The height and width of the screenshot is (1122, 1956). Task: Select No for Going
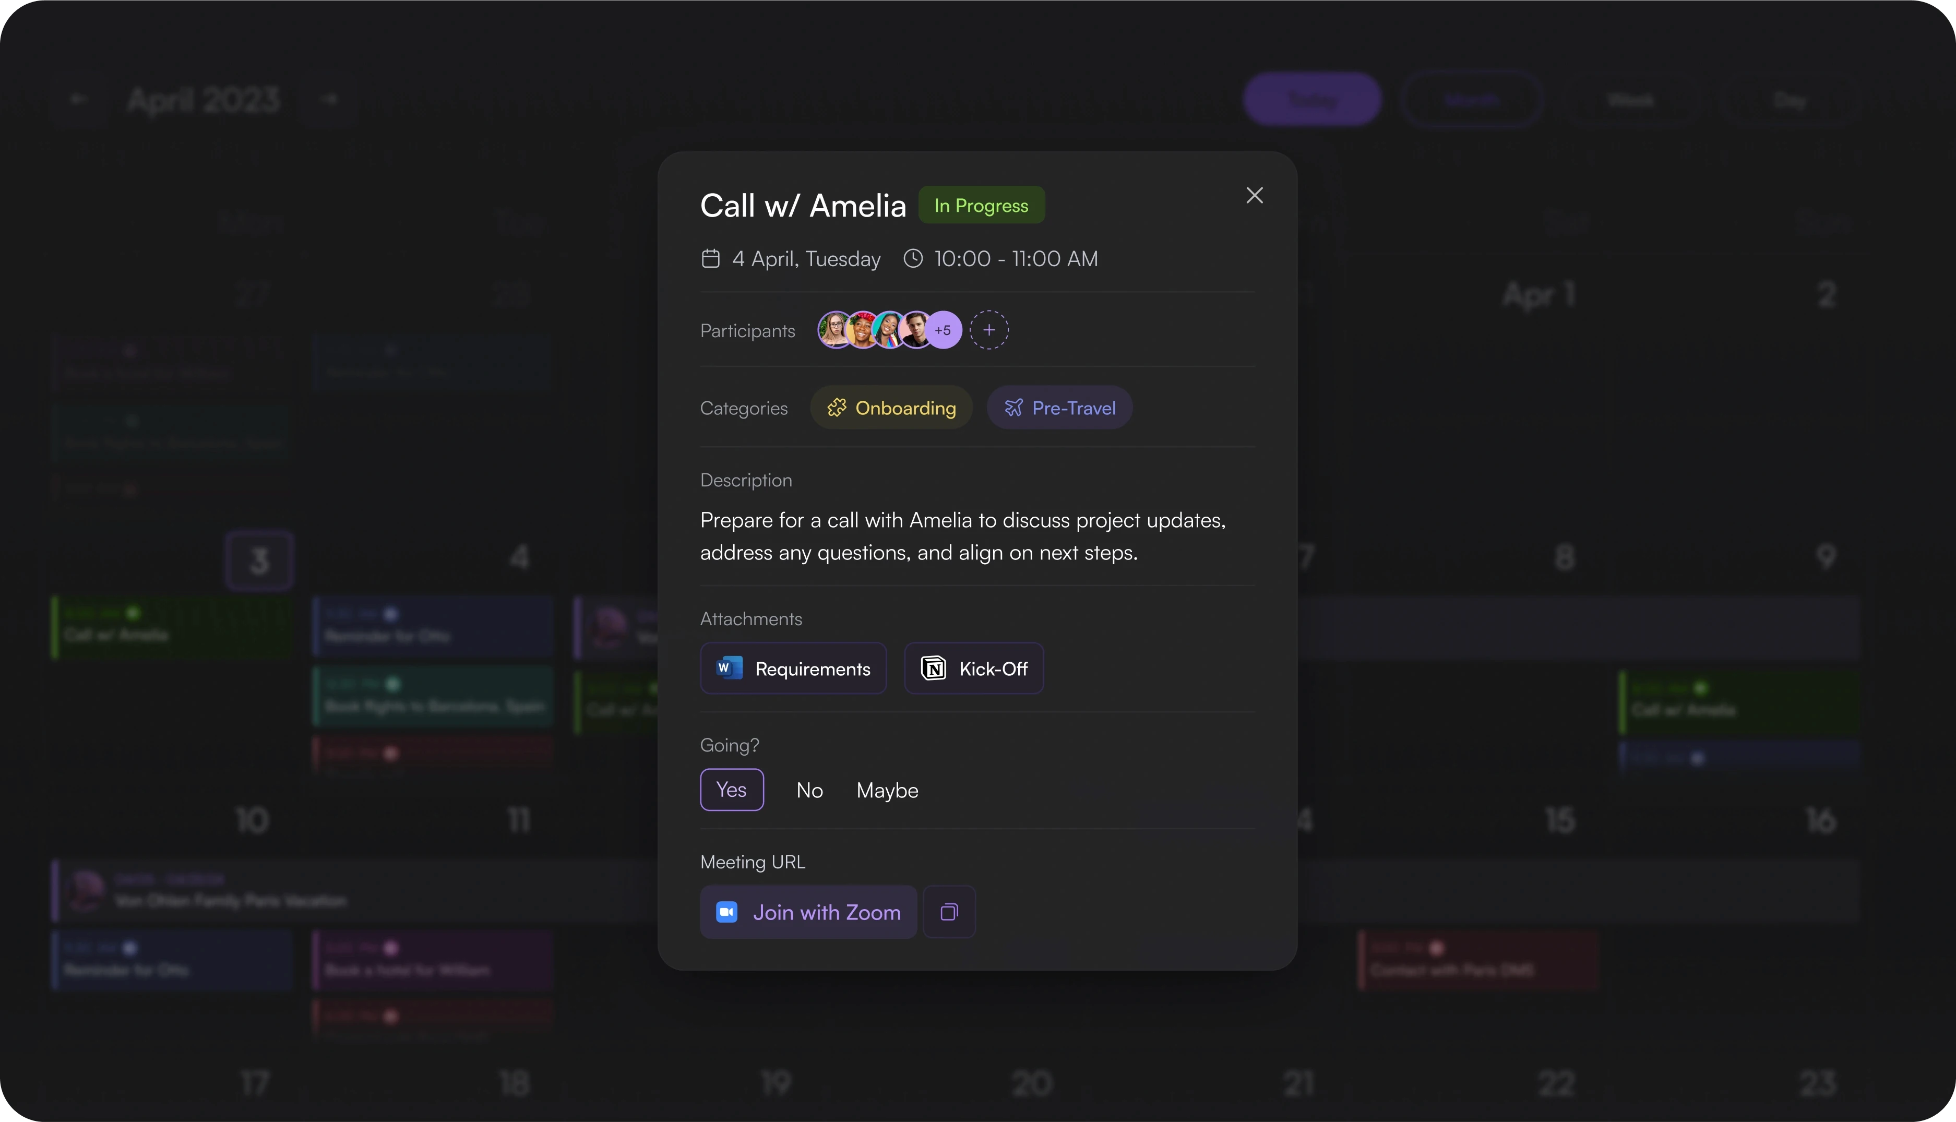(809, 790)
